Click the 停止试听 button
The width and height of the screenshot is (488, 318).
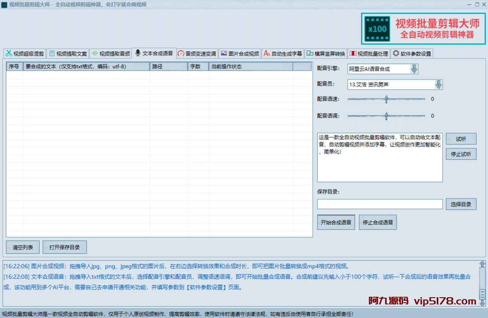461,154
